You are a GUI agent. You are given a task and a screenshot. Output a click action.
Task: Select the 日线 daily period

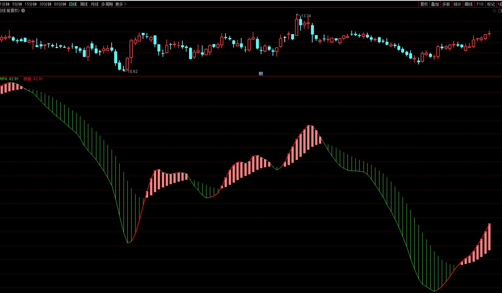(x=73, y=4)
